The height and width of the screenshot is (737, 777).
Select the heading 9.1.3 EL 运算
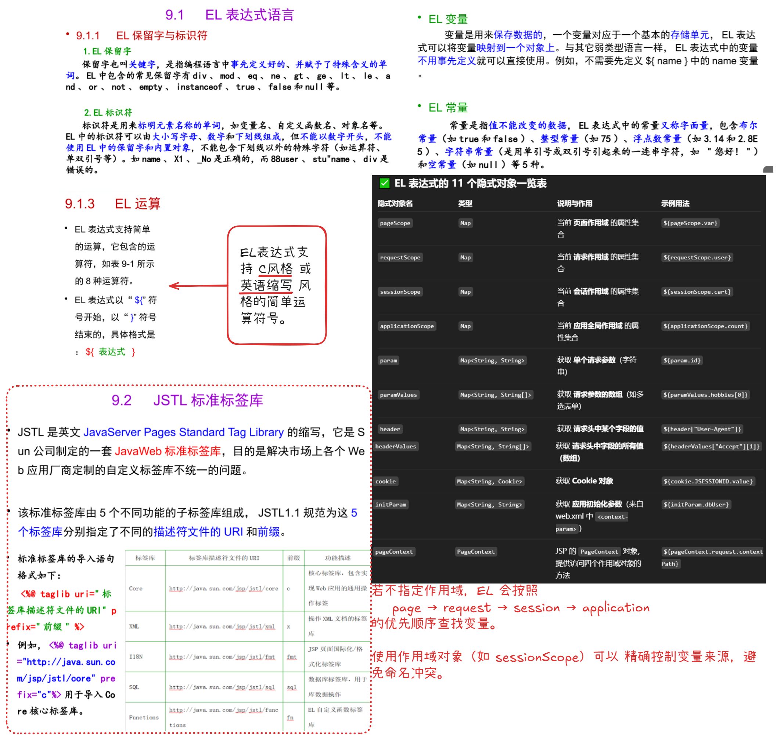pos(113,204)
